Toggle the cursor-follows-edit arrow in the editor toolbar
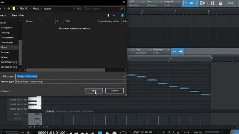This screenshot has width=239, height=134. pyautogui.click(x=181, y=51)
